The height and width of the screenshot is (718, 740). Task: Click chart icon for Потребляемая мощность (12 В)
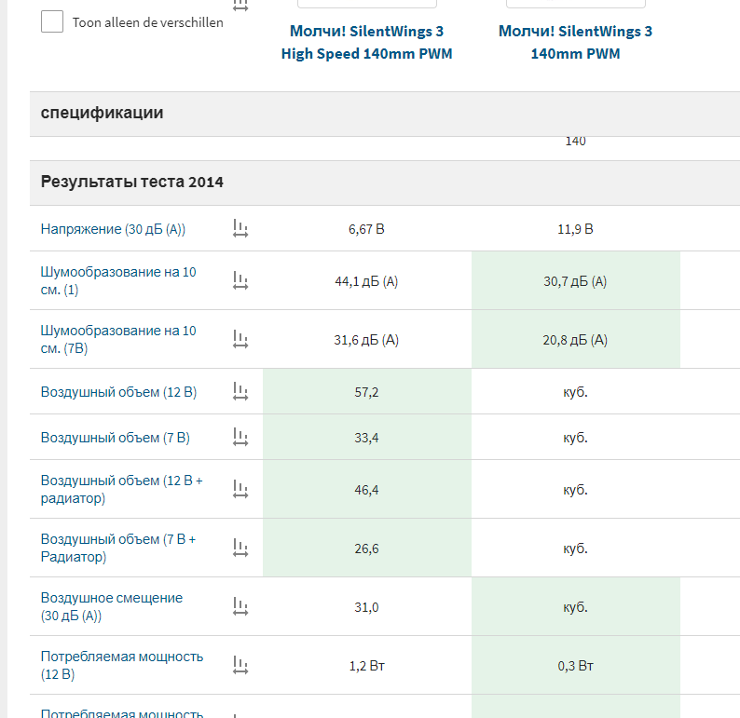click(x=240, y=665)
